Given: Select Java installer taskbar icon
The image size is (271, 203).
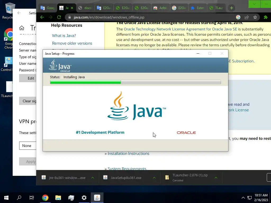Looking at the screenshot, I should [x=97, y=198].
